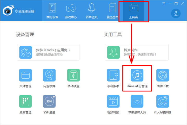The image size is (187, 125).
Task: Select the 工具箱 tab
Action: tap(133, 11)
